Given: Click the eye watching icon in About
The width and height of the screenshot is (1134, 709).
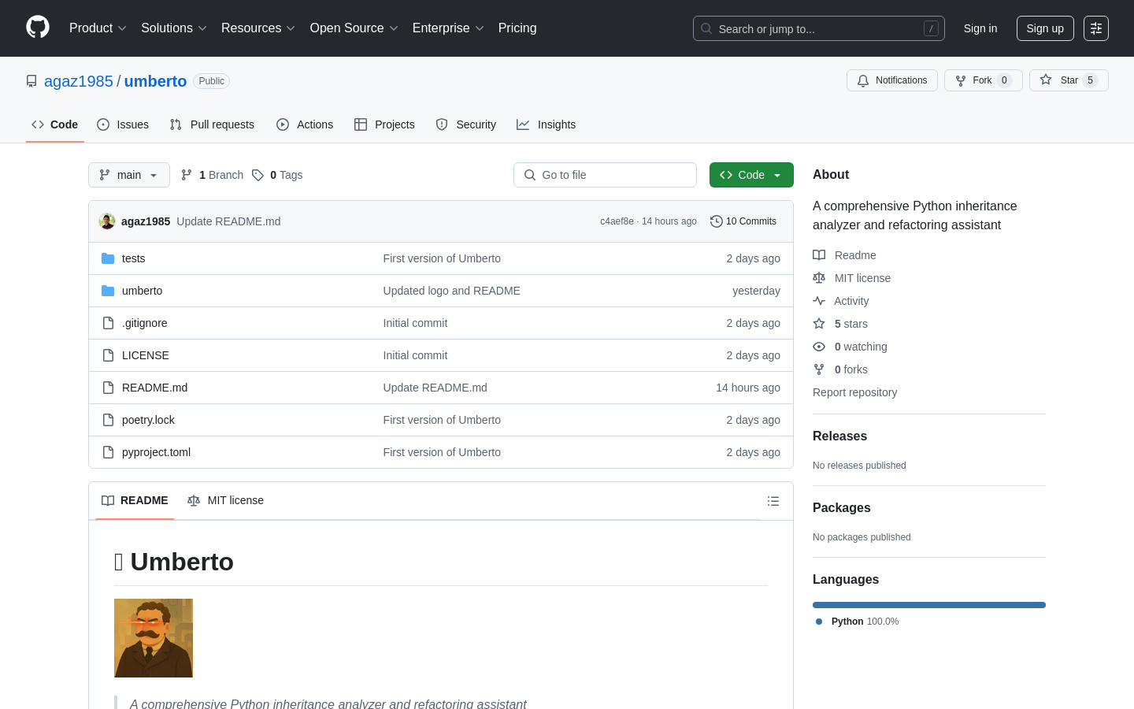Looking at the screenshot, I should coord(819,347).
